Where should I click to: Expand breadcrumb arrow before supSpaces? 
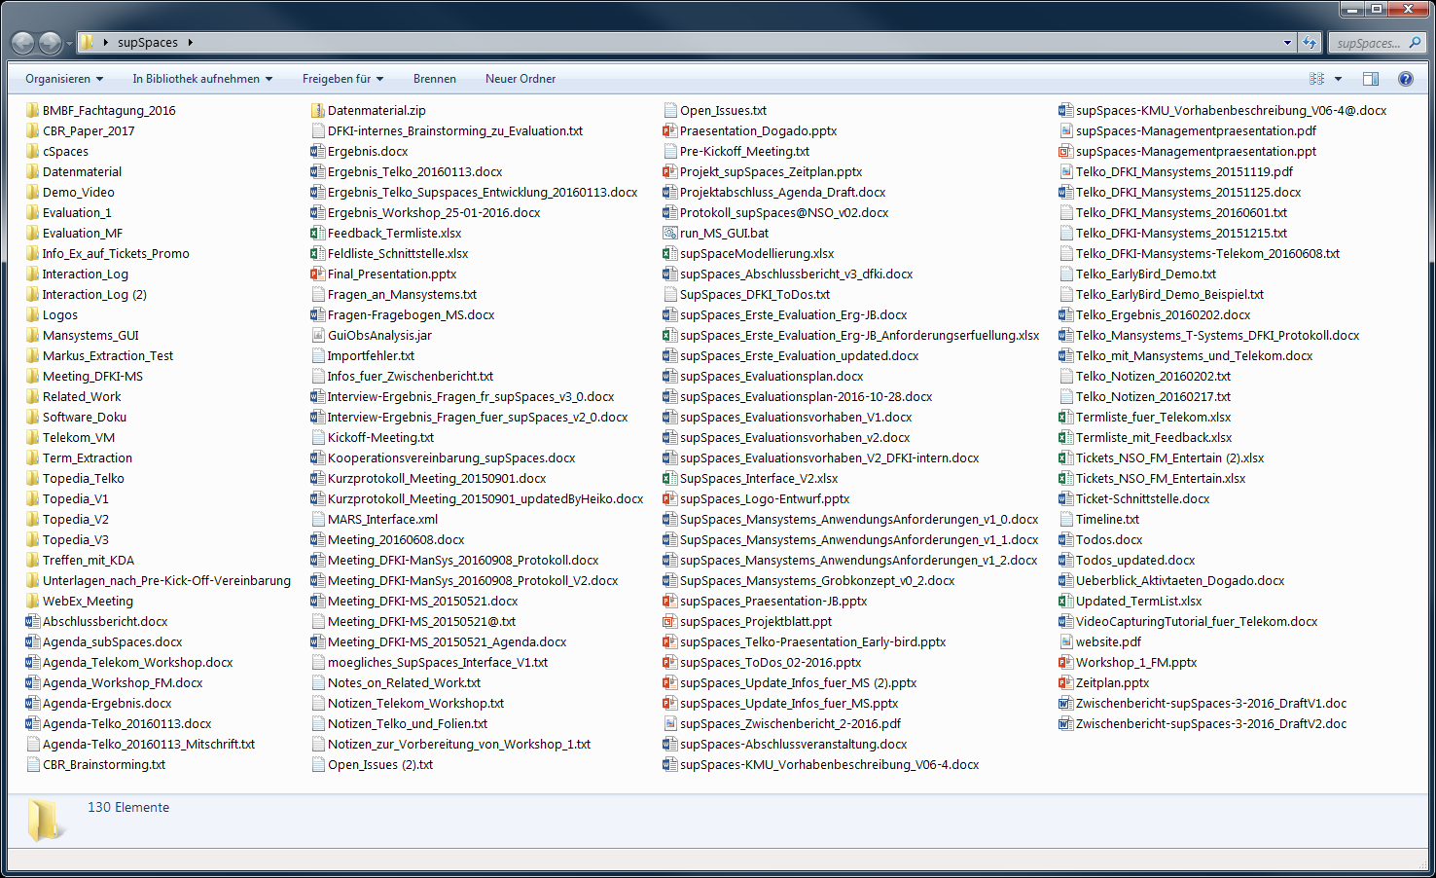[x=105, y=43]
